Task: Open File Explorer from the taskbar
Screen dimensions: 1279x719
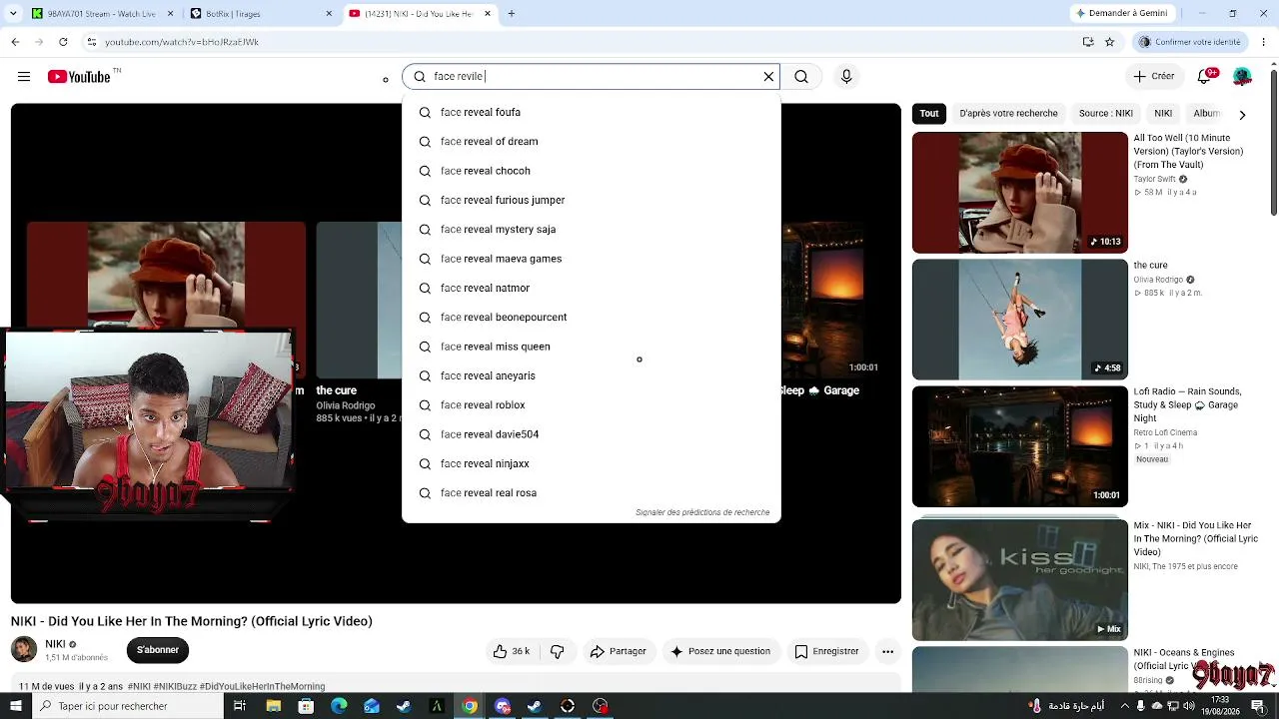Action: coord(273,706)
